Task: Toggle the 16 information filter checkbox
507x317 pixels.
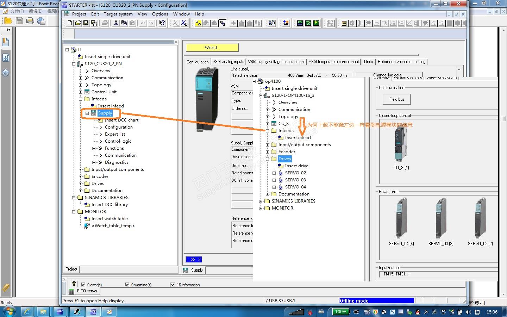Action: [173, 285]
